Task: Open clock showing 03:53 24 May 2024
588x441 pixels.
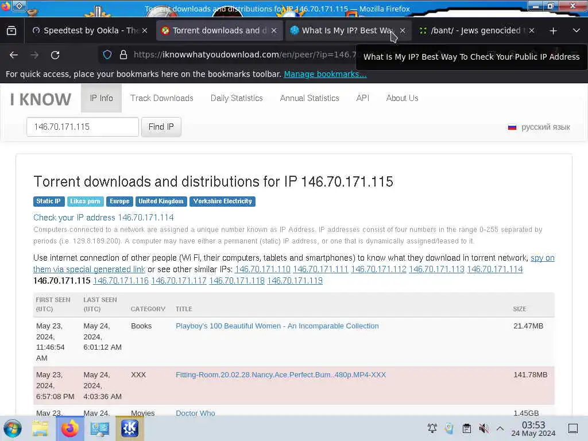Action: (533, 428)
